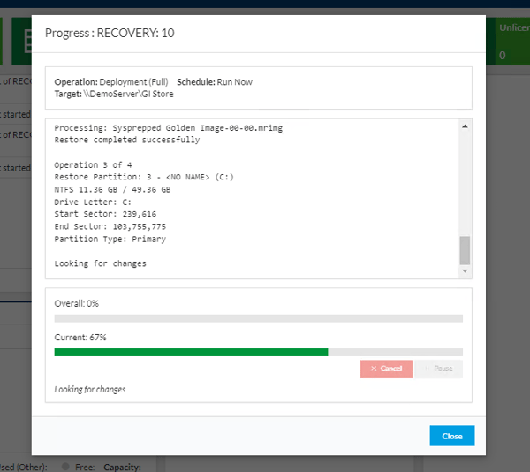Click "Restore completed successfully" in the log
Image resolution: width=530 pixels, height=472 pixels.
coord(126,140)
